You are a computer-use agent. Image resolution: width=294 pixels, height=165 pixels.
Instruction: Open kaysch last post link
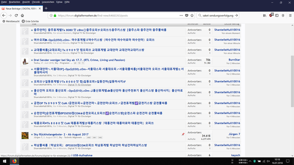[236, 155]
